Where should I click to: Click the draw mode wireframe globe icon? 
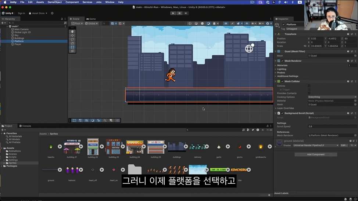(x=190, y=23)
